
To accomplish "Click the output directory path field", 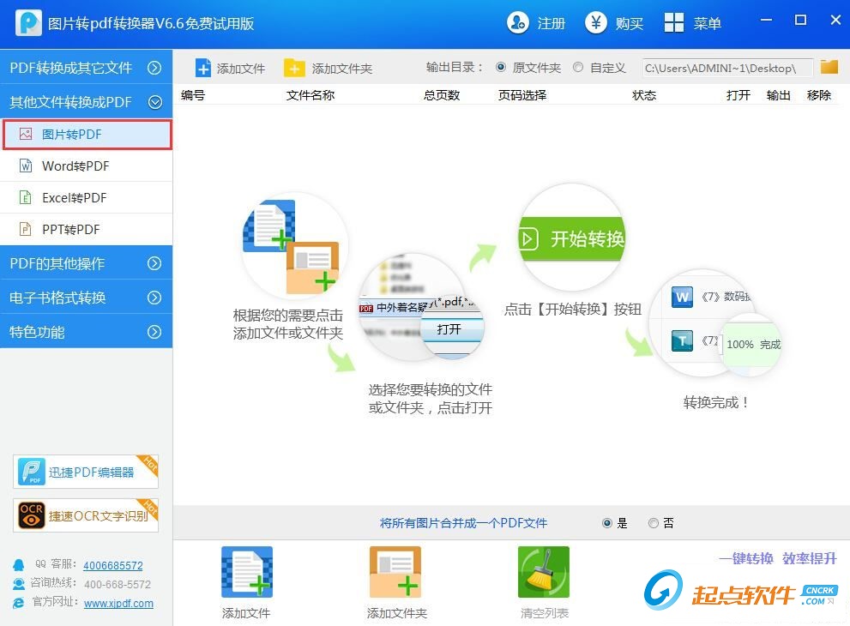I will (726, 68).
